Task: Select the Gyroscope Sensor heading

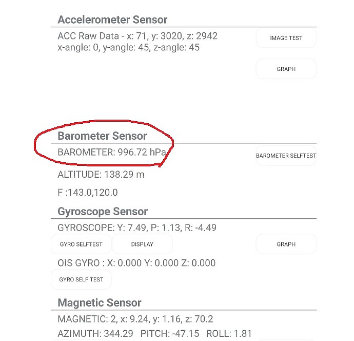Action: 103,212
